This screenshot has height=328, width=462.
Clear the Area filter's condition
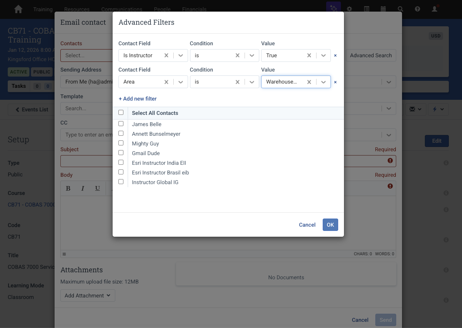click(x=238, y=82)
